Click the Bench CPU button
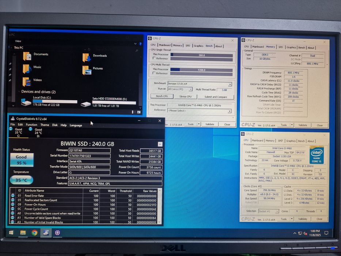 click(x=162, y=96)
